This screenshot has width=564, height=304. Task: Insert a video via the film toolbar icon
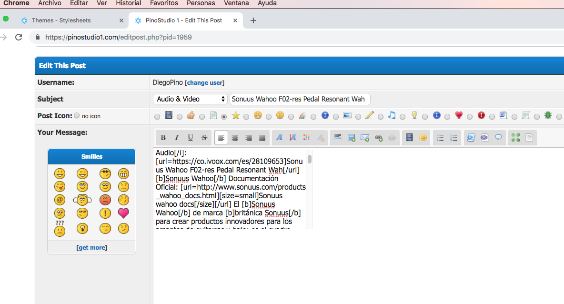point(409,137)
